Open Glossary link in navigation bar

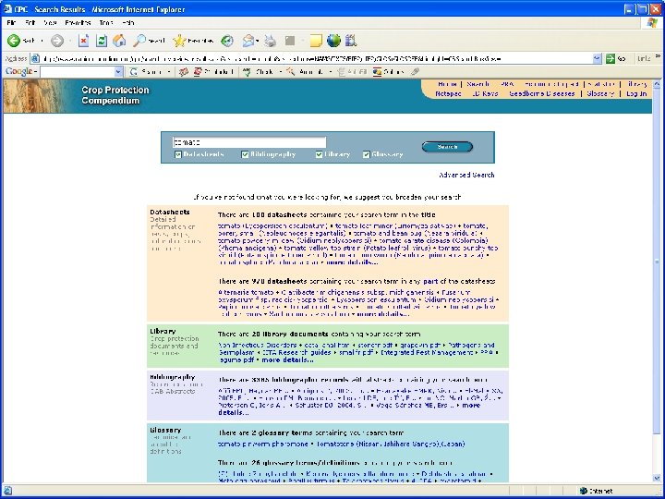[x=600, y=93]
